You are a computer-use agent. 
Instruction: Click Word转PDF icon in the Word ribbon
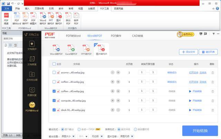pos(43,19)
